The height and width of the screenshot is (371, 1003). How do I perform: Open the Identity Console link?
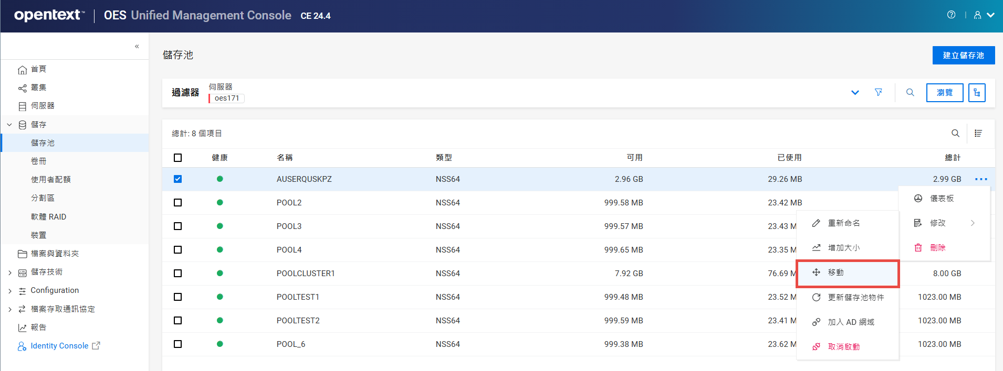tap(59, 346)
